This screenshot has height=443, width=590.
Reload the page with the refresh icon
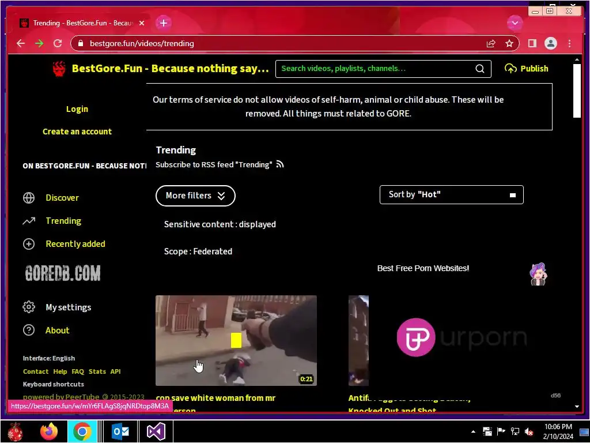[58, 43]
